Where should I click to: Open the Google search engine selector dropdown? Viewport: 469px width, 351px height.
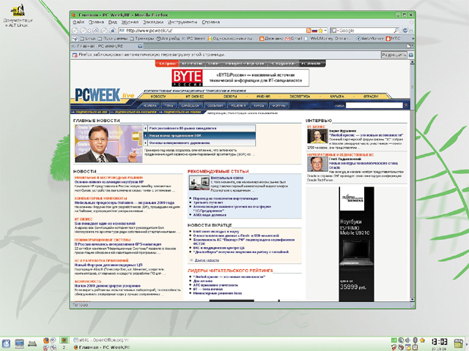334,31
